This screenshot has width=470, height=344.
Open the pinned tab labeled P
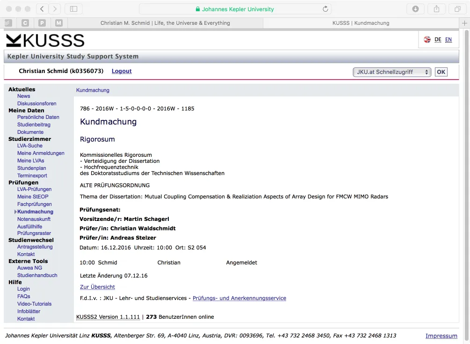pyautogui.click(x=42, y=23)
